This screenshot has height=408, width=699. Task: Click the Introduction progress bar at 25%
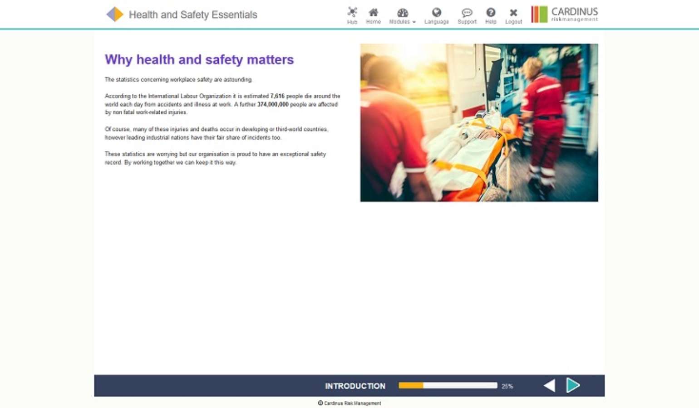pos(447,385)
